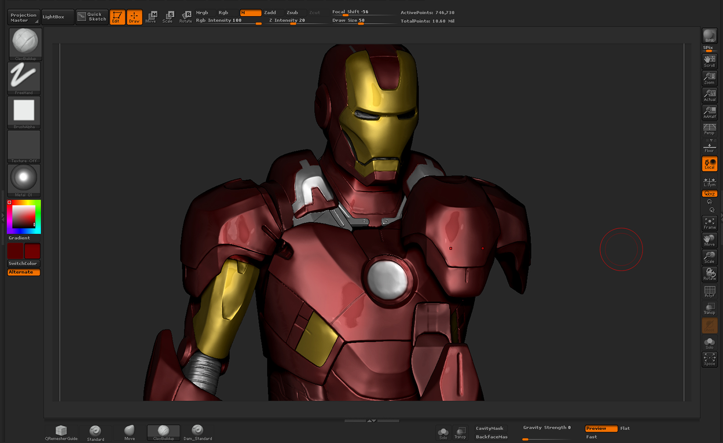Toggle Draw mode in top toolbar

coord(134,17)
